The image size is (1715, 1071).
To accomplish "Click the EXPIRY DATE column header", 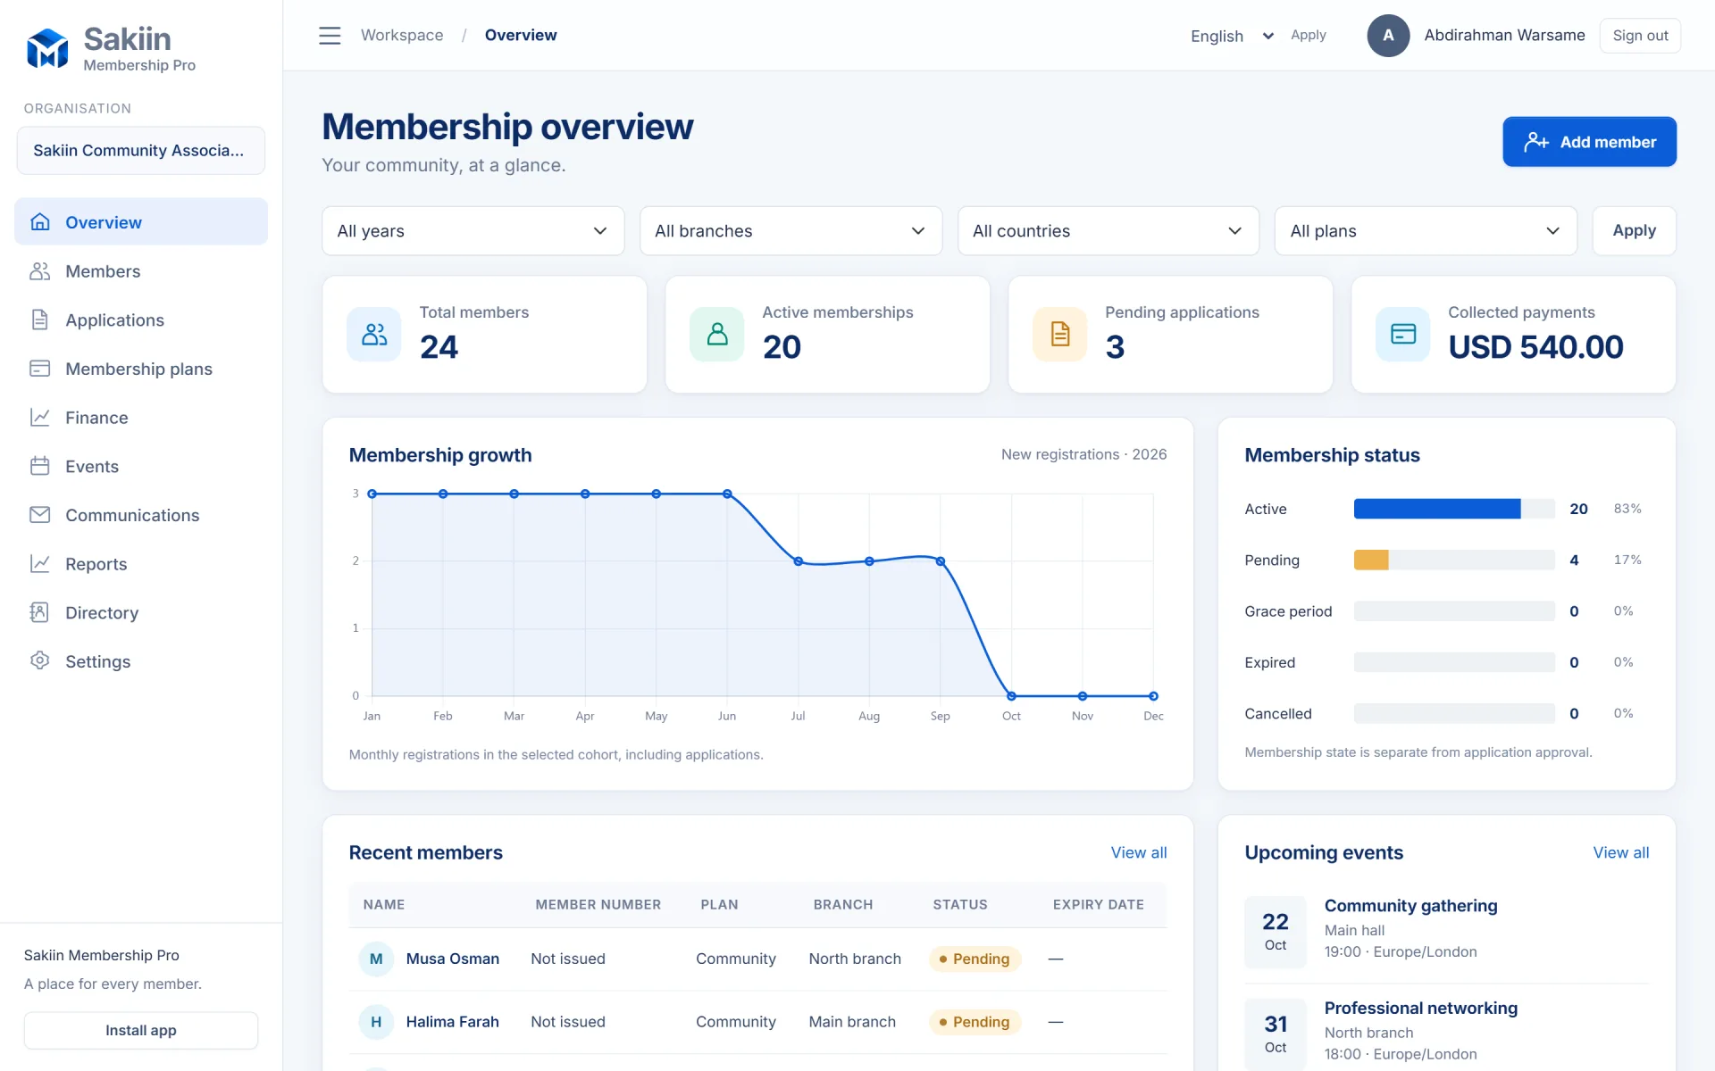I will (x=1099, y=904).
